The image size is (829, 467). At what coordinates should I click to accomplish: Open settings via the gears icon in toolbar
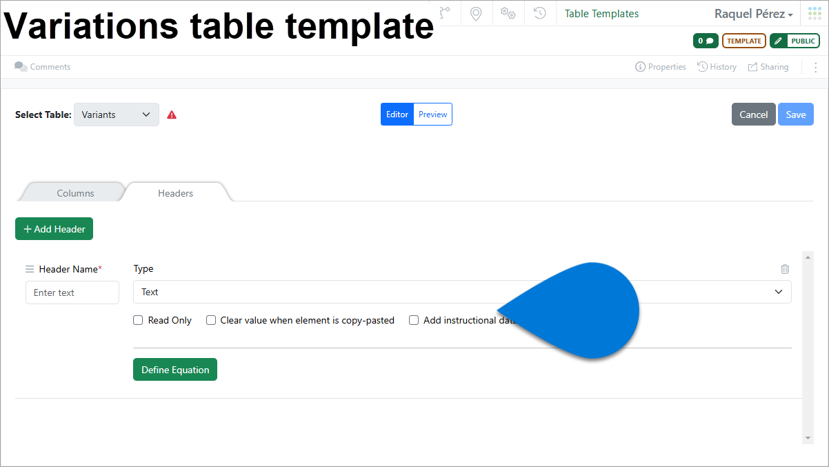508,13
